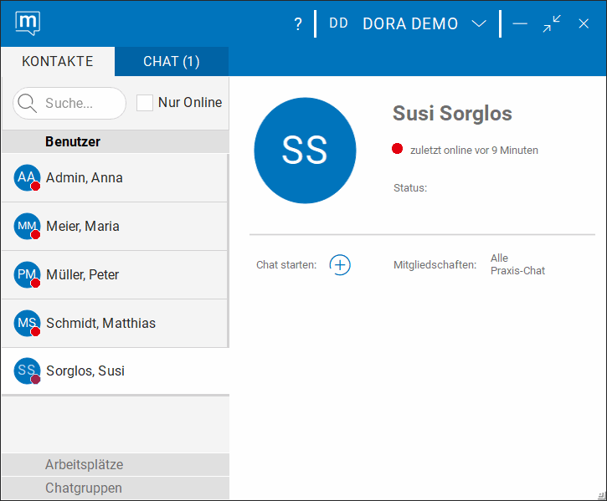
Task: Close the messenger window
Action: point(584,24)
